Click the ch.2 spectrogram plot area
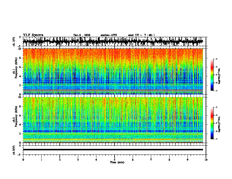This screenshot has width=232, height=179. pyautogui.click(x=113, y=120)
